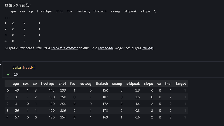Click thalach value 172
The height and width of the screenshot is (126, 224).
[x=105, y=104]
